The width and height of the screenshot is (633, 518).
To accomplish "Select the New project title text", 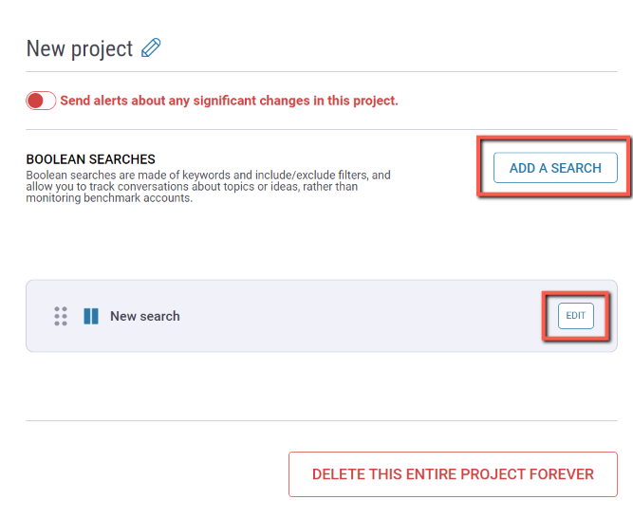I will click(80, 48).
